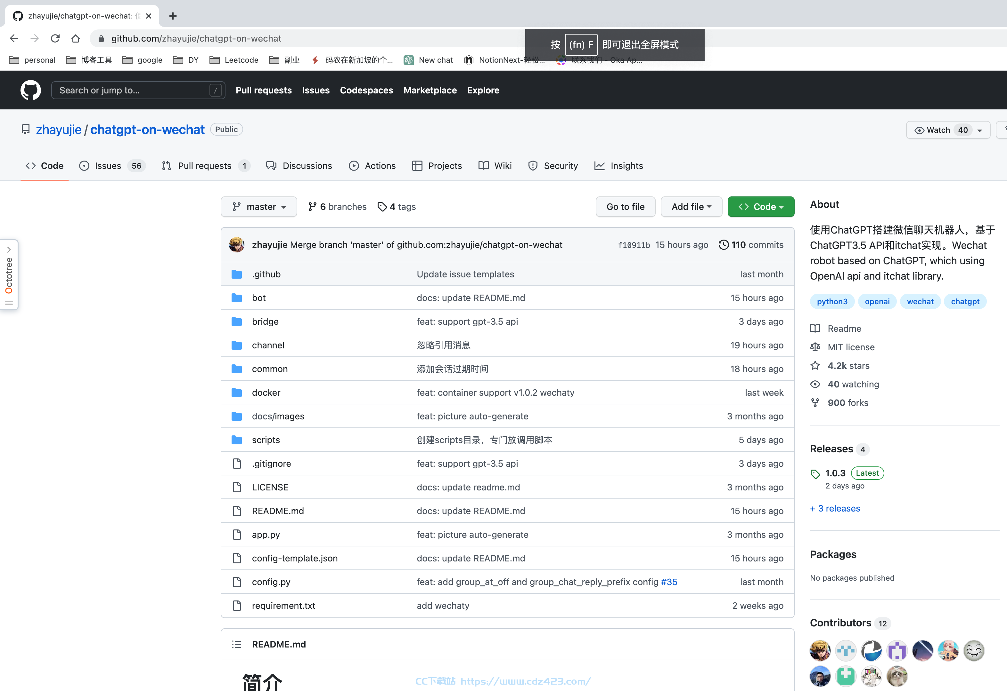Click the book icon beside Readme

815,328
